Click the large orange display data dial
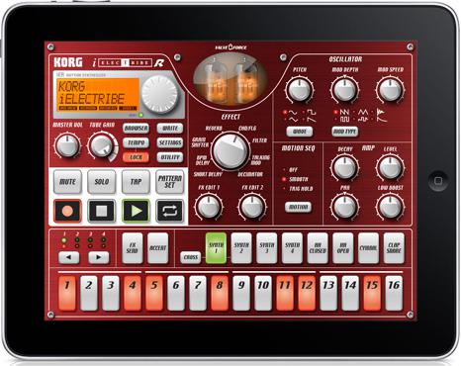The height and width of the screenshot is (366, 461). point(160,94)
